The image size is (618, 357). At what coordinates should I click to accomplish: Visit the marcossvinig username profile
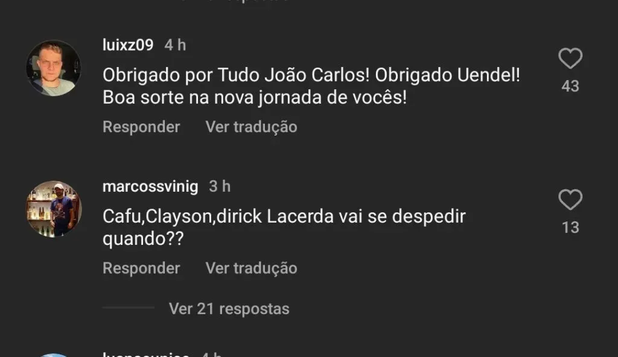(x=150, y=186)
